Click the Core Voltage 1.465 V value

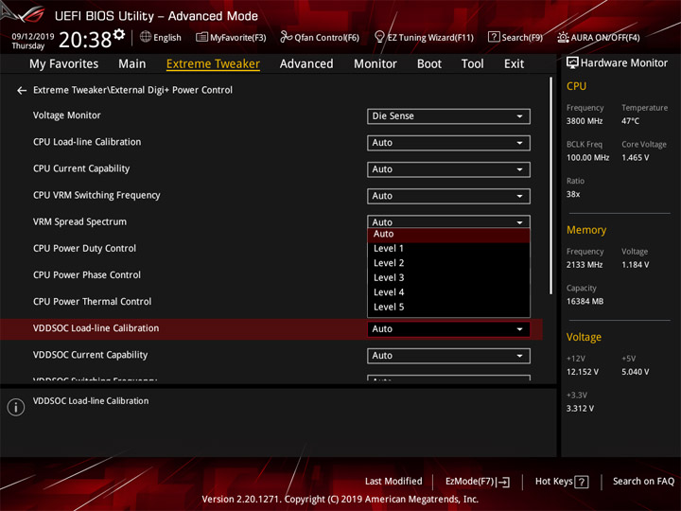click(635, 158)
